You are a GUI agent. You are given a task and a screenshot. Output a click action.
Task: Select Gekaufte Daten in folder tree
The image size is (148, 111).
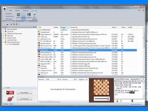pyautogui.click(x=12, y=40)
